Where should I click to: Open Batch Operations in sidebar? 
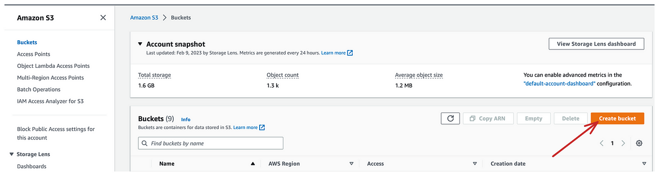[x=39, y=90]
